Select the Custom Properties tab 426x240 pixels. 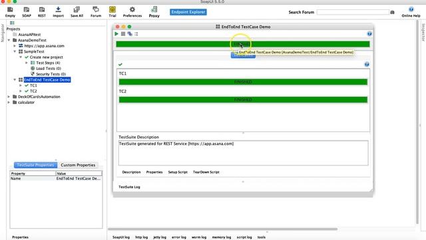pyautogui.click(x=78, y=165)
